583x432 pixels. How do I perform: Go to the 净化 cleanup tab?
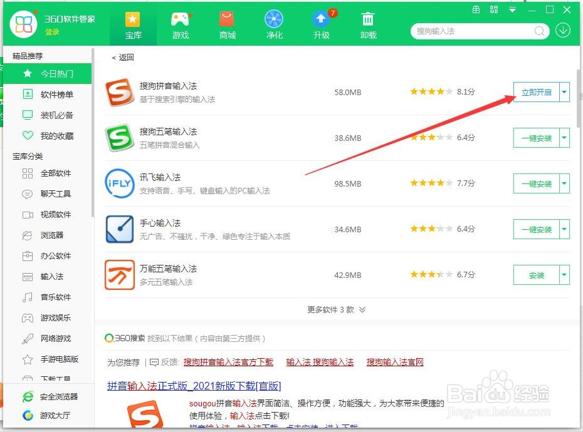click(274, 25)
